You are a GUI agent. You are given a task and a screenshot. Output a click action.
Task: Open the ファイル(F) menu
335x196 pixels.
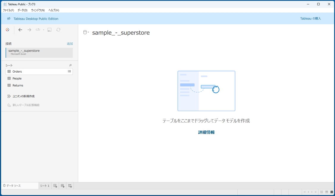click(8, 10)
